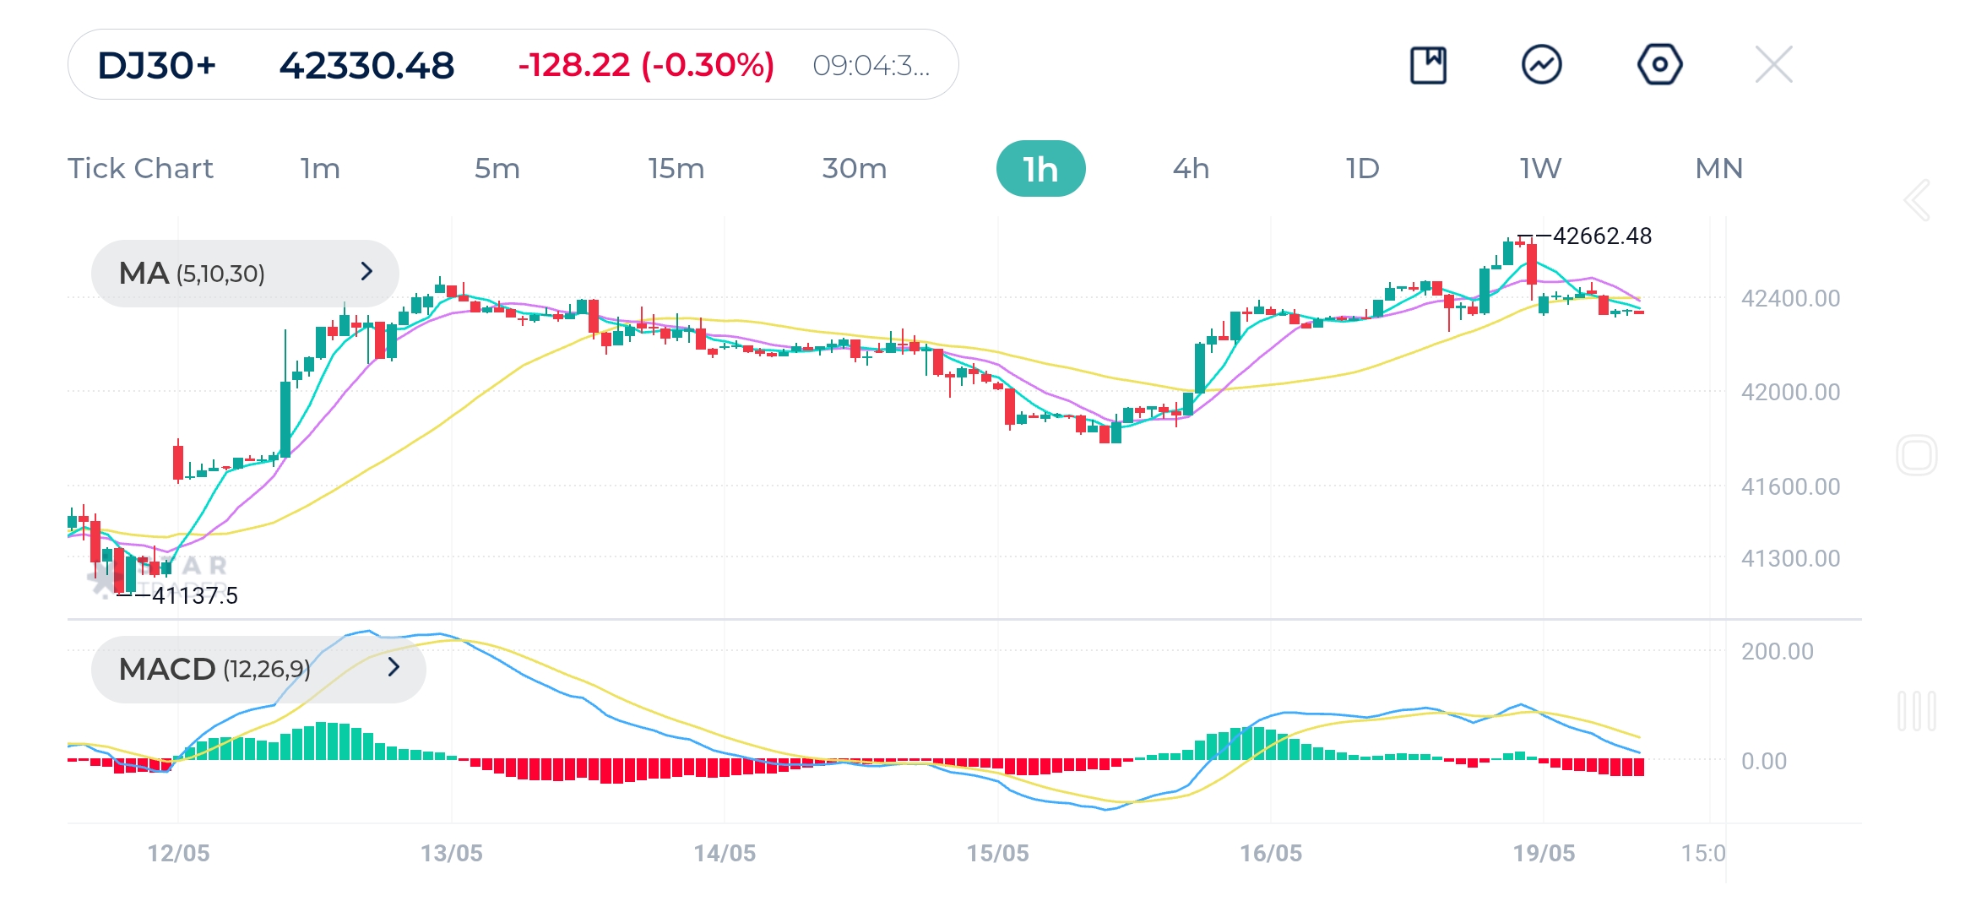
Task: Tap the rounded square home icon
Action: (1916, 456)
